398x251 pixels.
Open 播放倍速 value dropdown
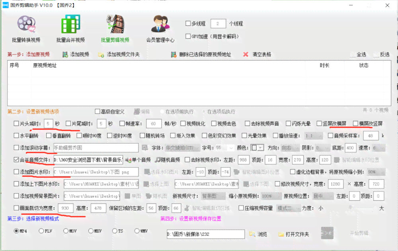click(314, 136)
